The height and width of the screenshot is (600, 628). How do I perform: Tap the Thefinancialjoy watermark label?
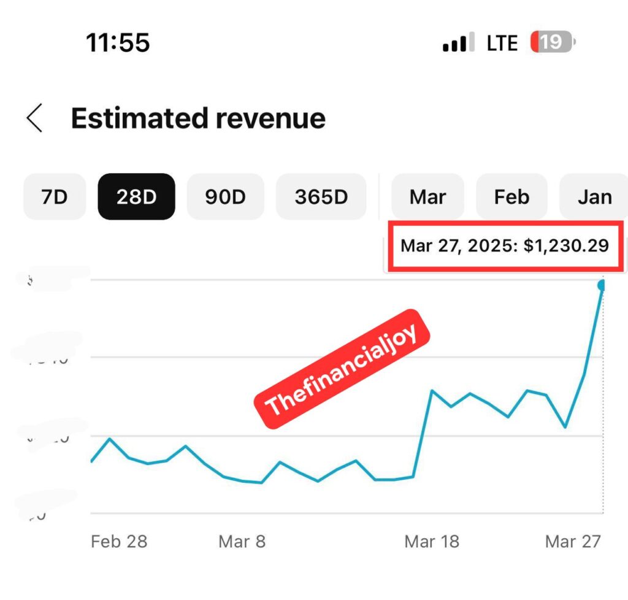[342, 368]
